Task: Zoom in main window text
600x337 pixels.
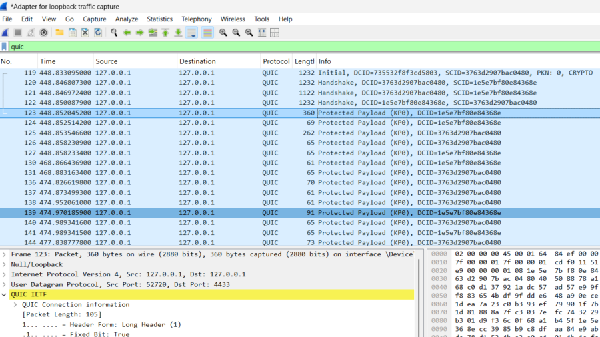Action: pos(223,33)
